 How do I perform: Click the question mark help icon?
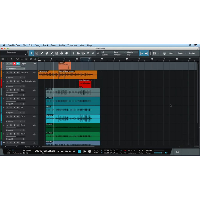click(x=73, y=53)
